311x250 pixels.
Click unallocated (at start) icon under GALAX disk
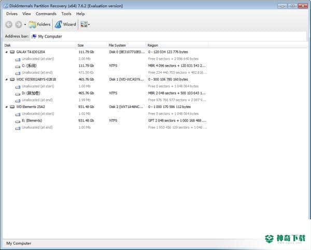click(18, 59)
